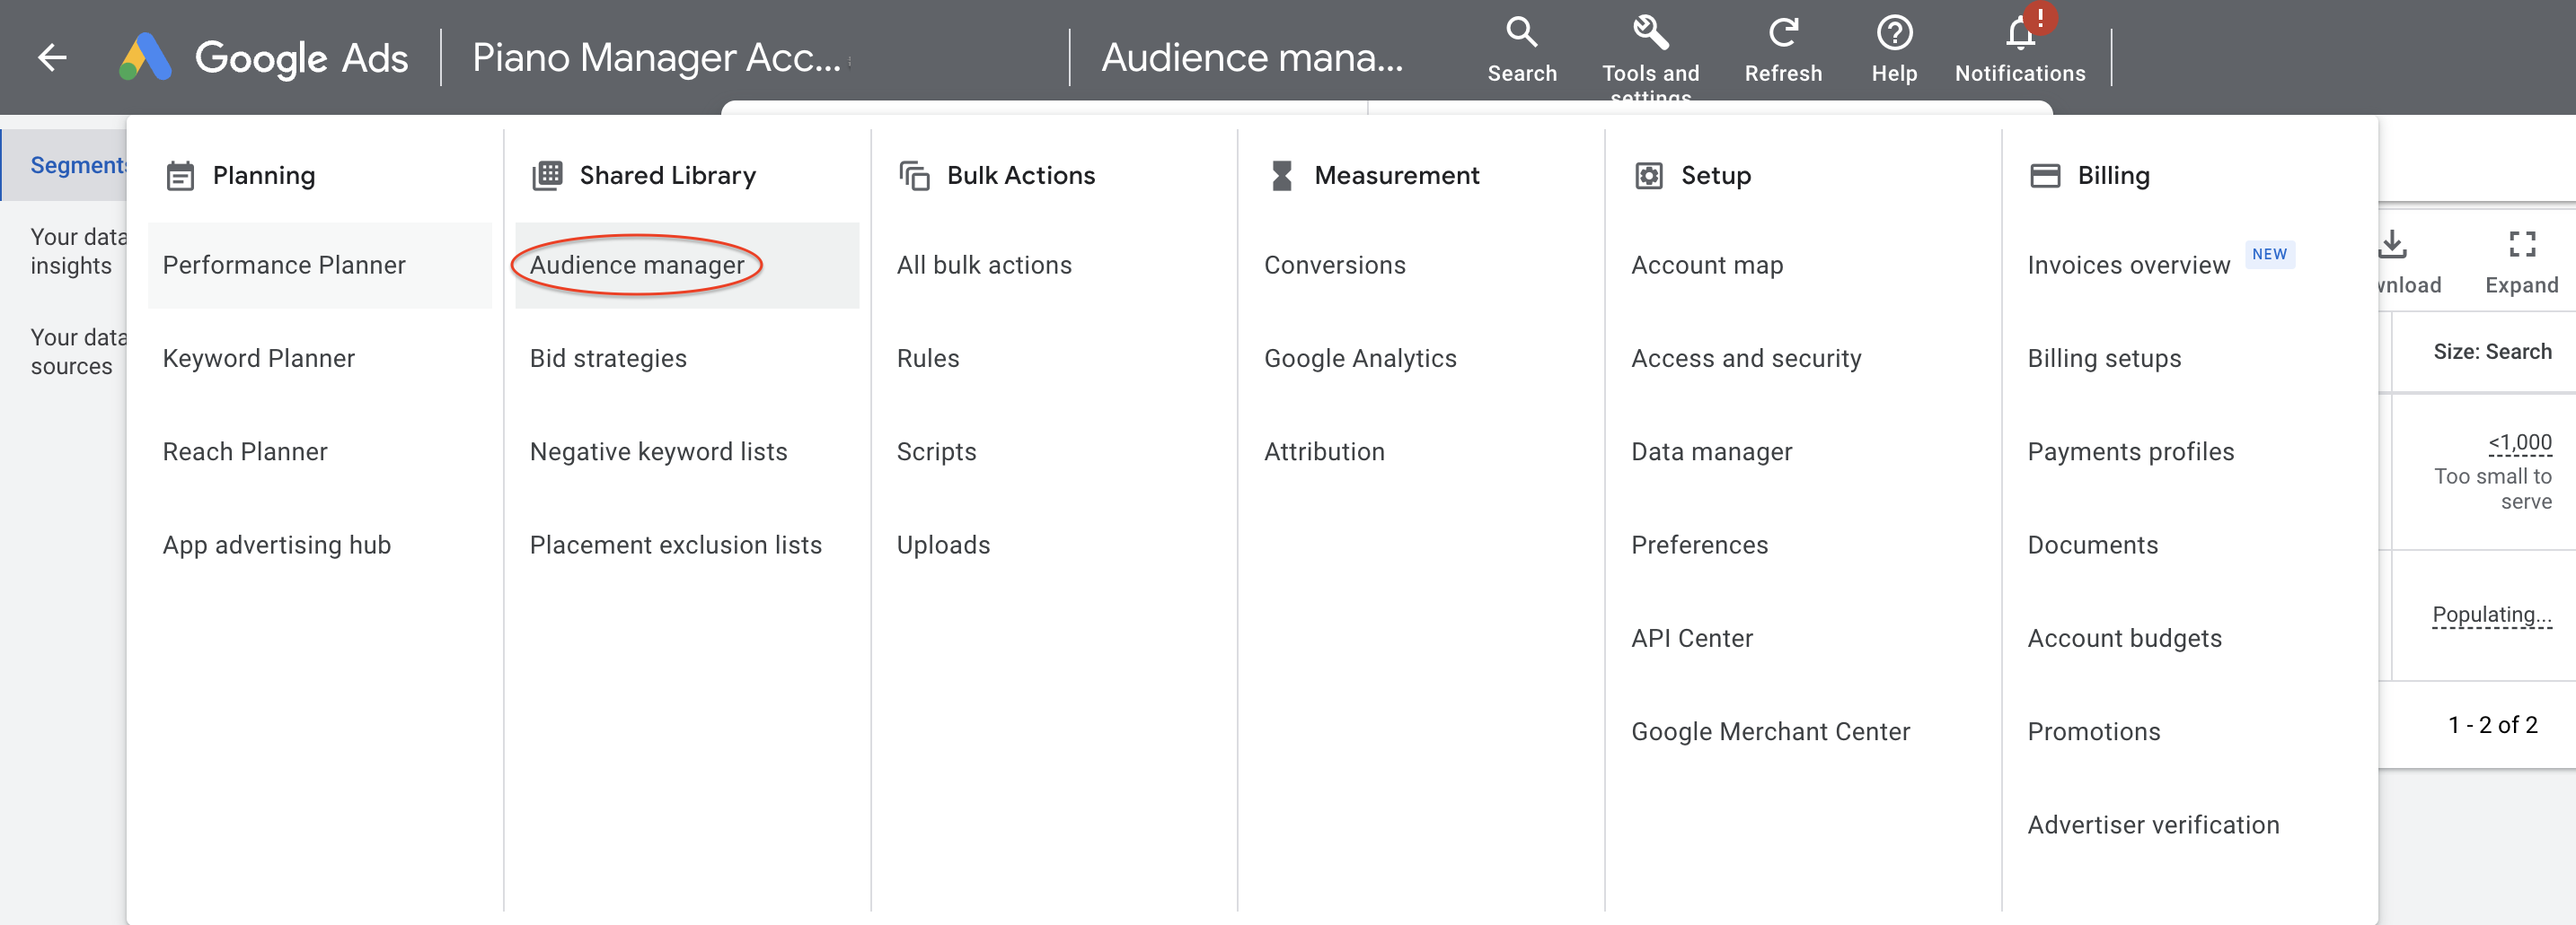Click the 1 - 2 of 2 pagination text
Screen dimensions: 2576x925
[x=2492, y=724]
